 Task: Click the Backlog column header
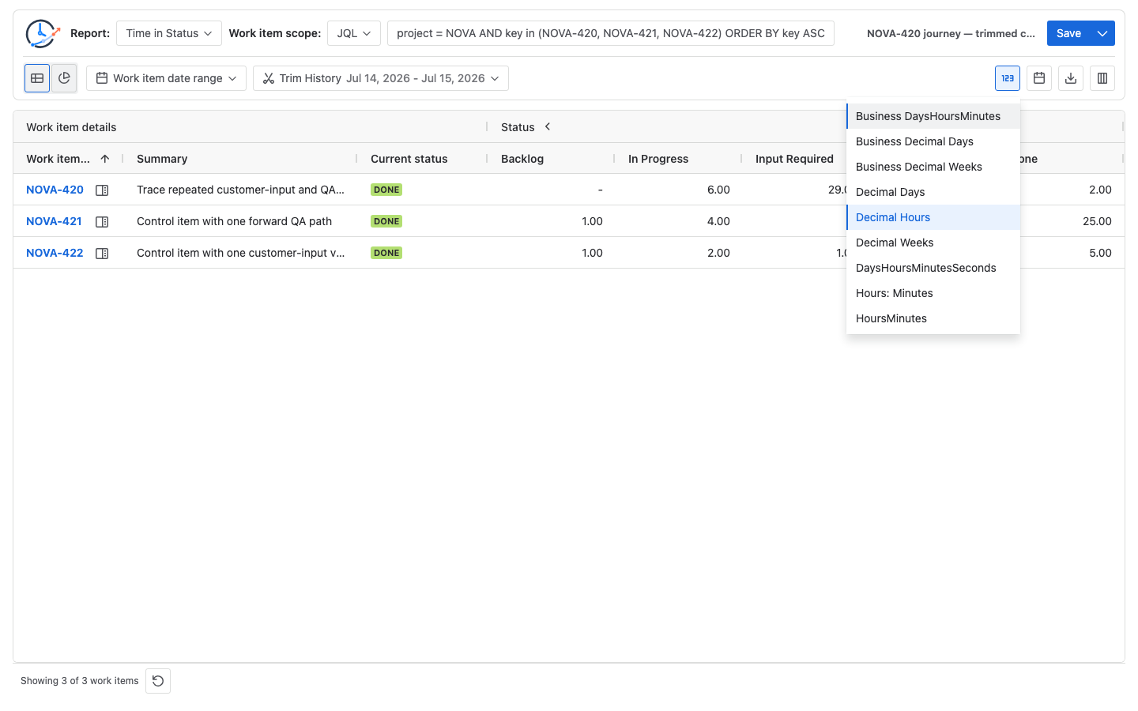522,159
